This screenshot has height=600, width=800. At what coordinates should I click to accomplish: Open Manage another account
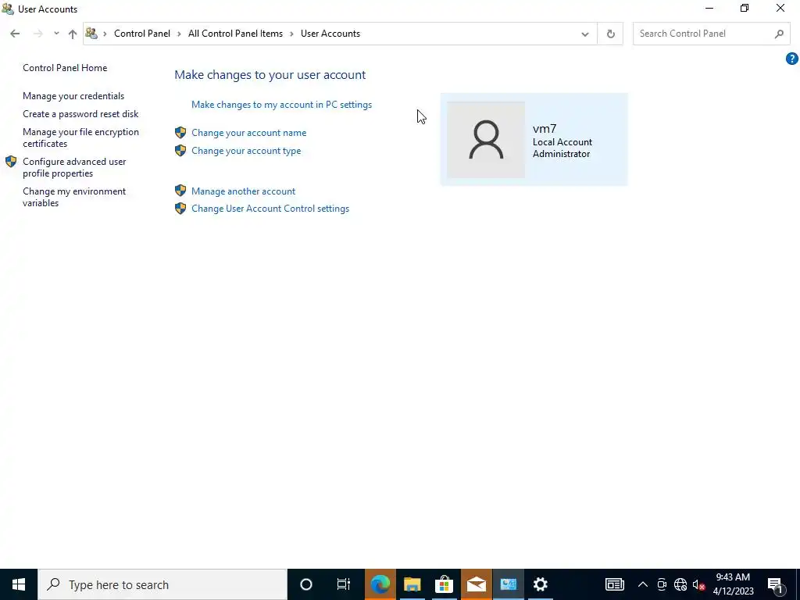click(x=244, y=191)
